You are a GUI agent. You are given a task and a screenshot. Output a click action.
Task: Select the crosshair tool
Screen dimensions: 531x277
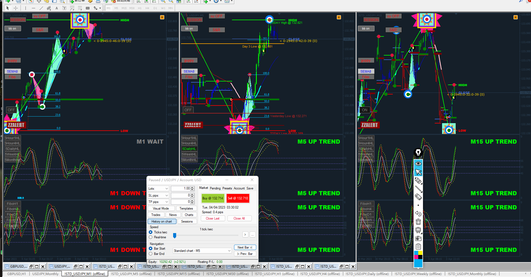pyautogui.click(x=16, y=8)
